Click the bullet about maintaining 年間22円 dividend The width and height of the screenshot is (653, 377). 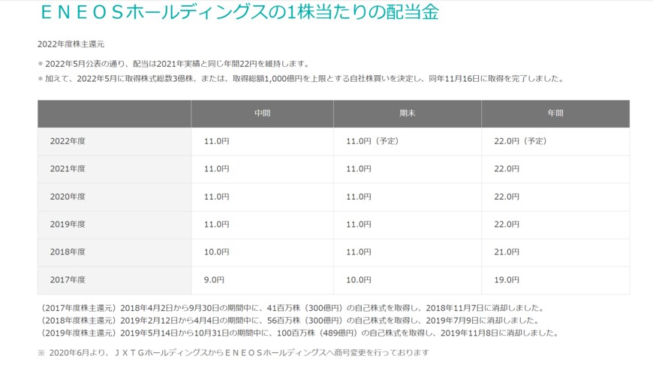tap(176, 64)
